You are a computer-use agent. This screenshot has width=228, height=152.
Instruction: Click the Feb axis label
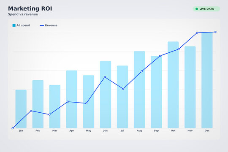coord(38,130)
